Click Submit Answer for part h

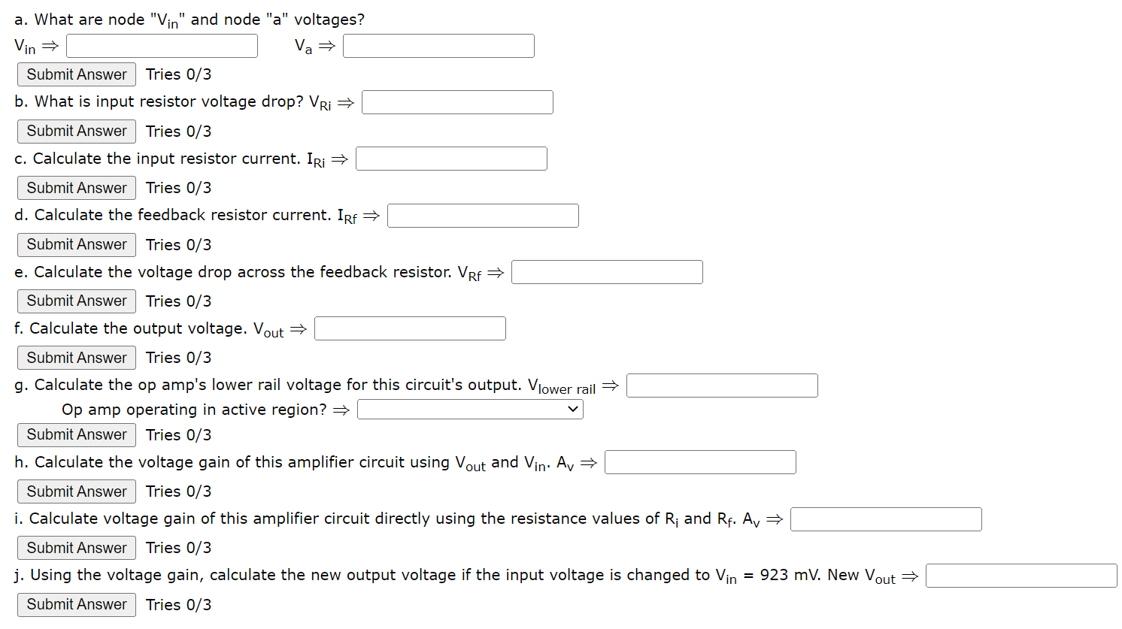(76, 491)
